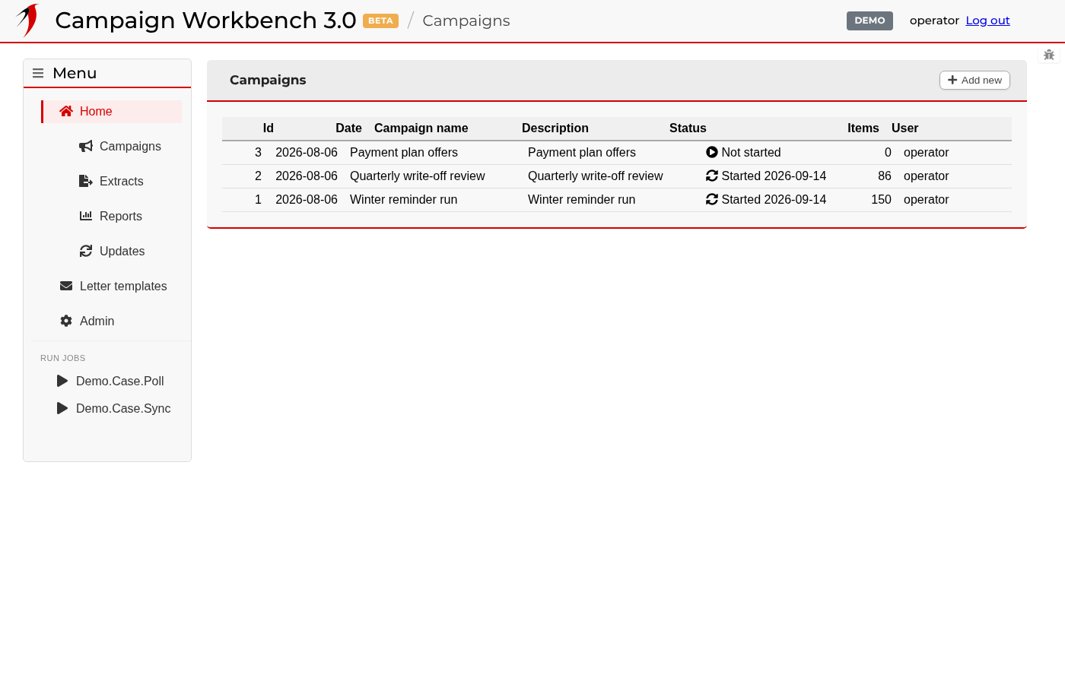Open campaign 'Payment plan offers' name cell
Viewport: 1065px width, 684px height.
click(x=404, y=152)
